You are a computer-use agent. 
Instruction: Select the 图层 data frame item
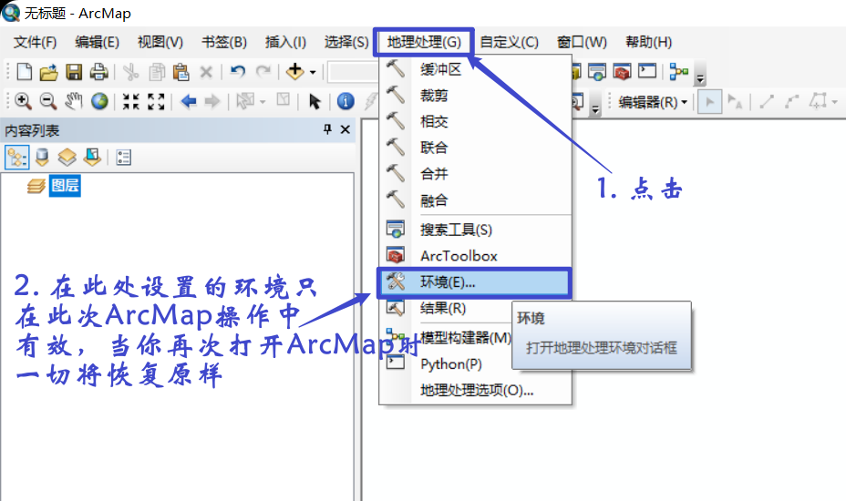click(x=65, y=186)
